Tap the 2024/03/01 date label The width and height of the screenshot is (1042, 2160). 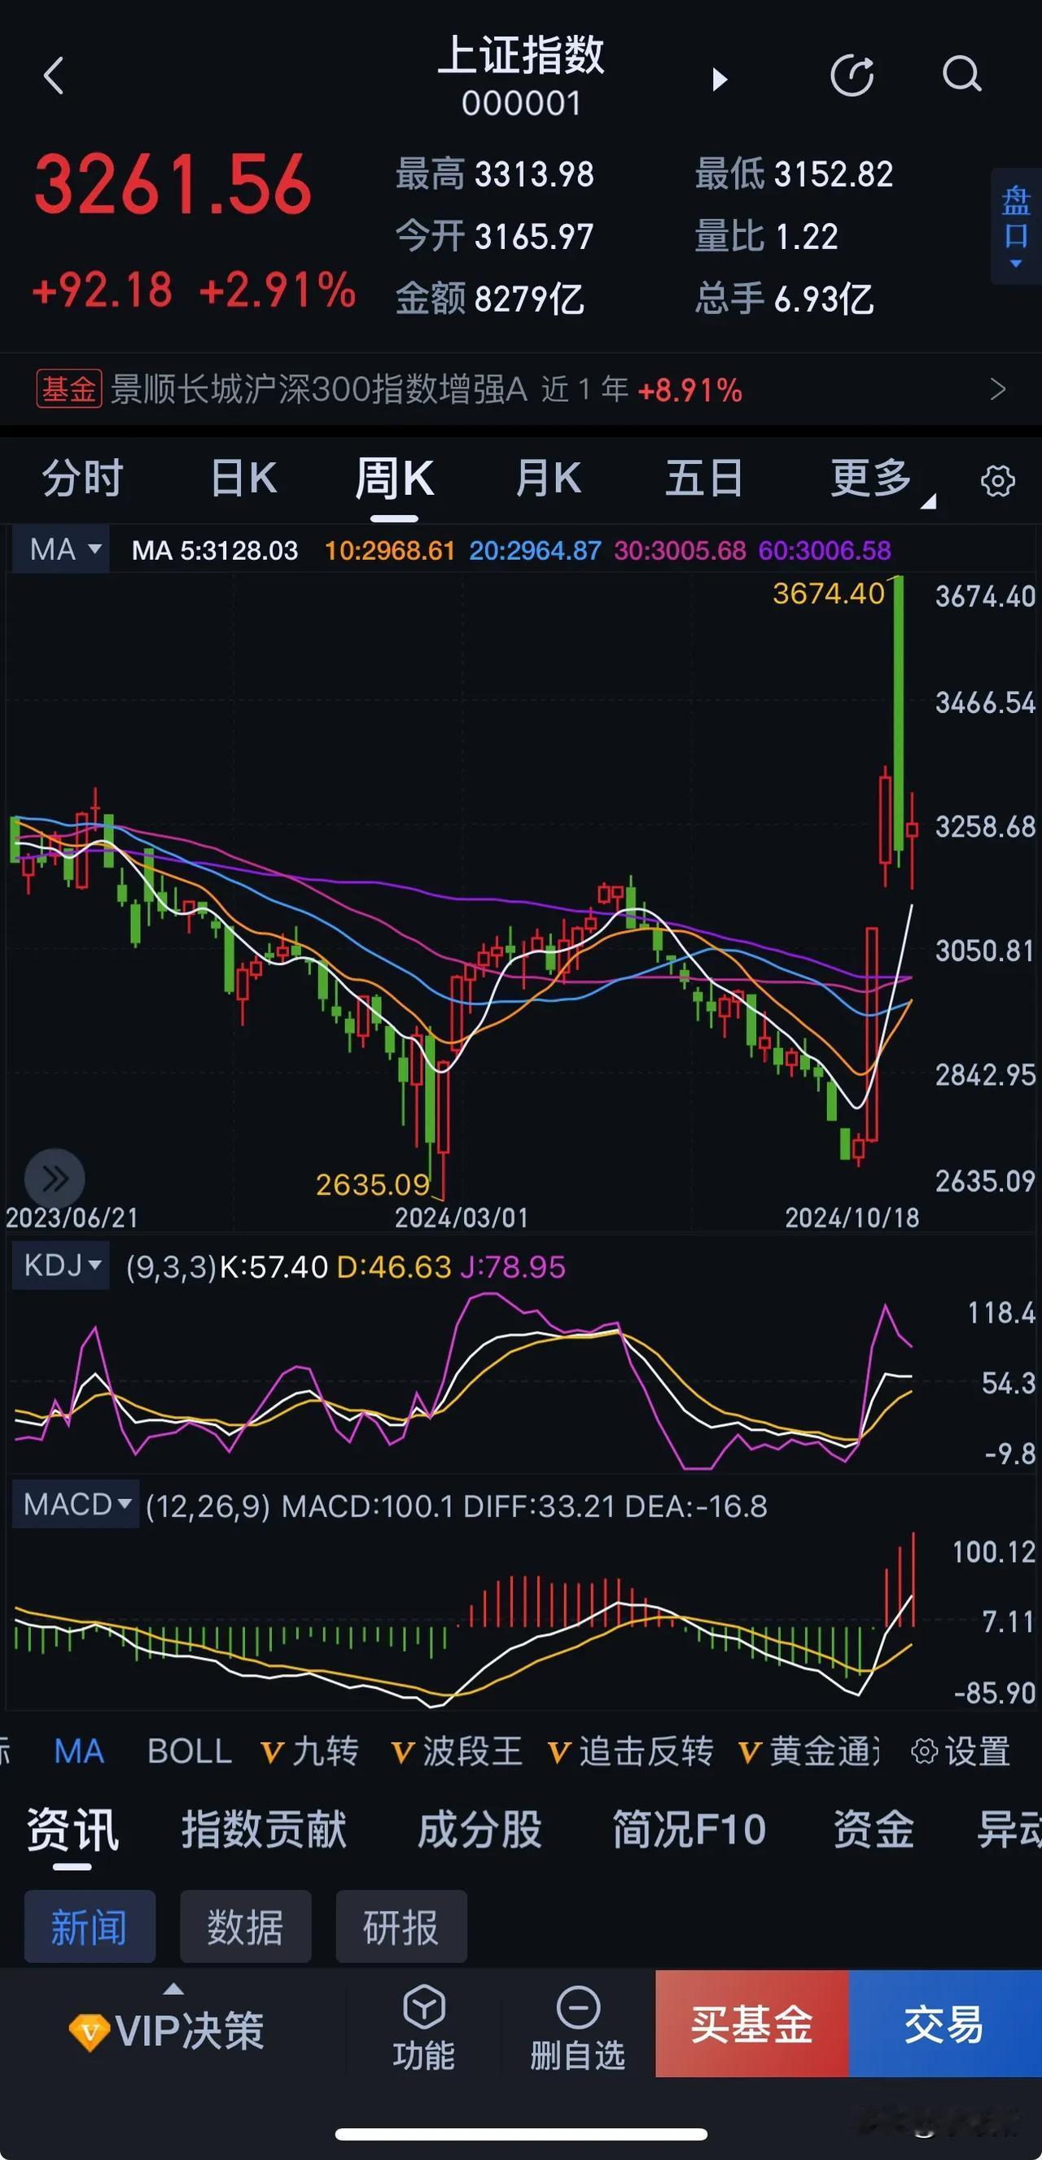pyautogui.click(x=462, y=1218)
